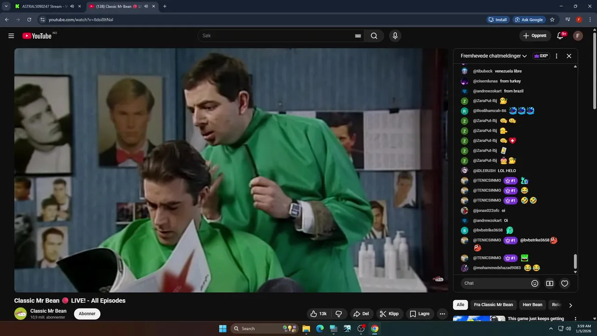This screenshot has height=336, width=597.
Task: Like the video with thumbs up
Action: click(319, 314)
